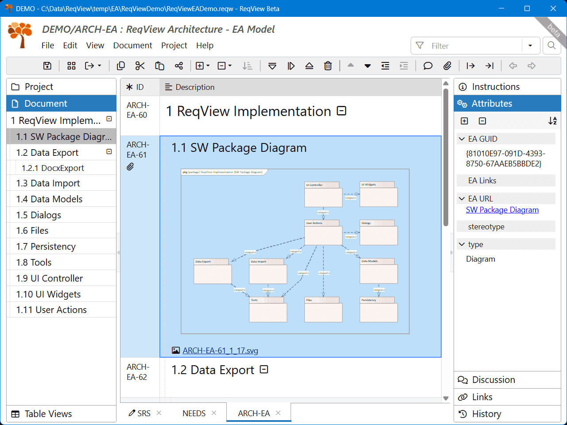Screen dimensions: 567x425
Task: Delete the selected item via the trash icon
Action: (328, 66)
